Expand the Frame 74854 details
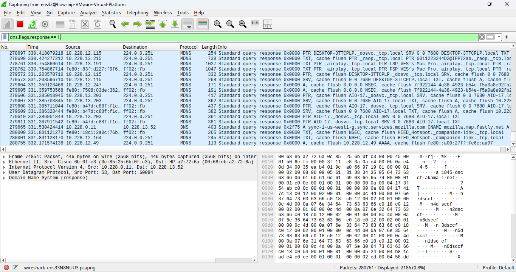Image resolution: width=516 pixels, height=272 pixels. (4, 157)
